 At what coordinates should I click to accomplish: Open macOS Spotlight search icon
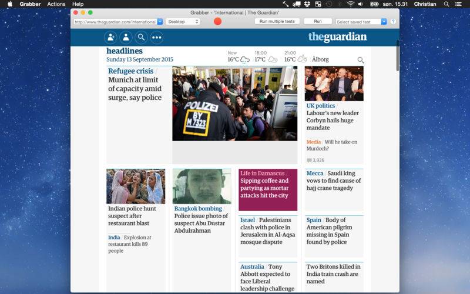tap(446, 4)
